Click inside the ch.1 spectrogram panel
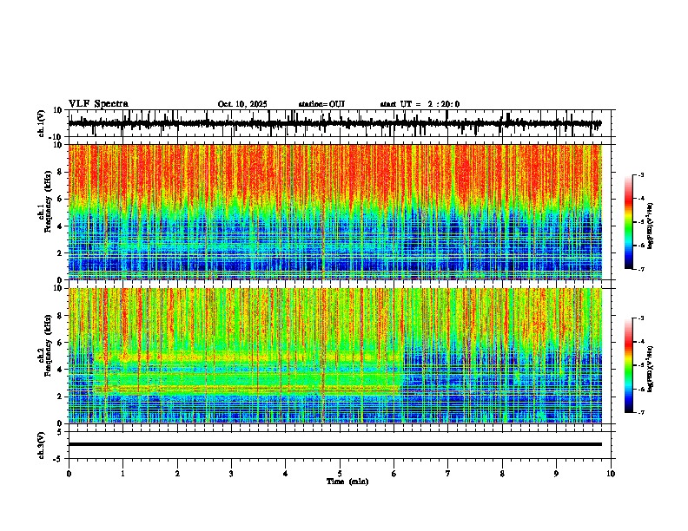Image resolution: width=688 pixels, height=531 pixels. 334,212
